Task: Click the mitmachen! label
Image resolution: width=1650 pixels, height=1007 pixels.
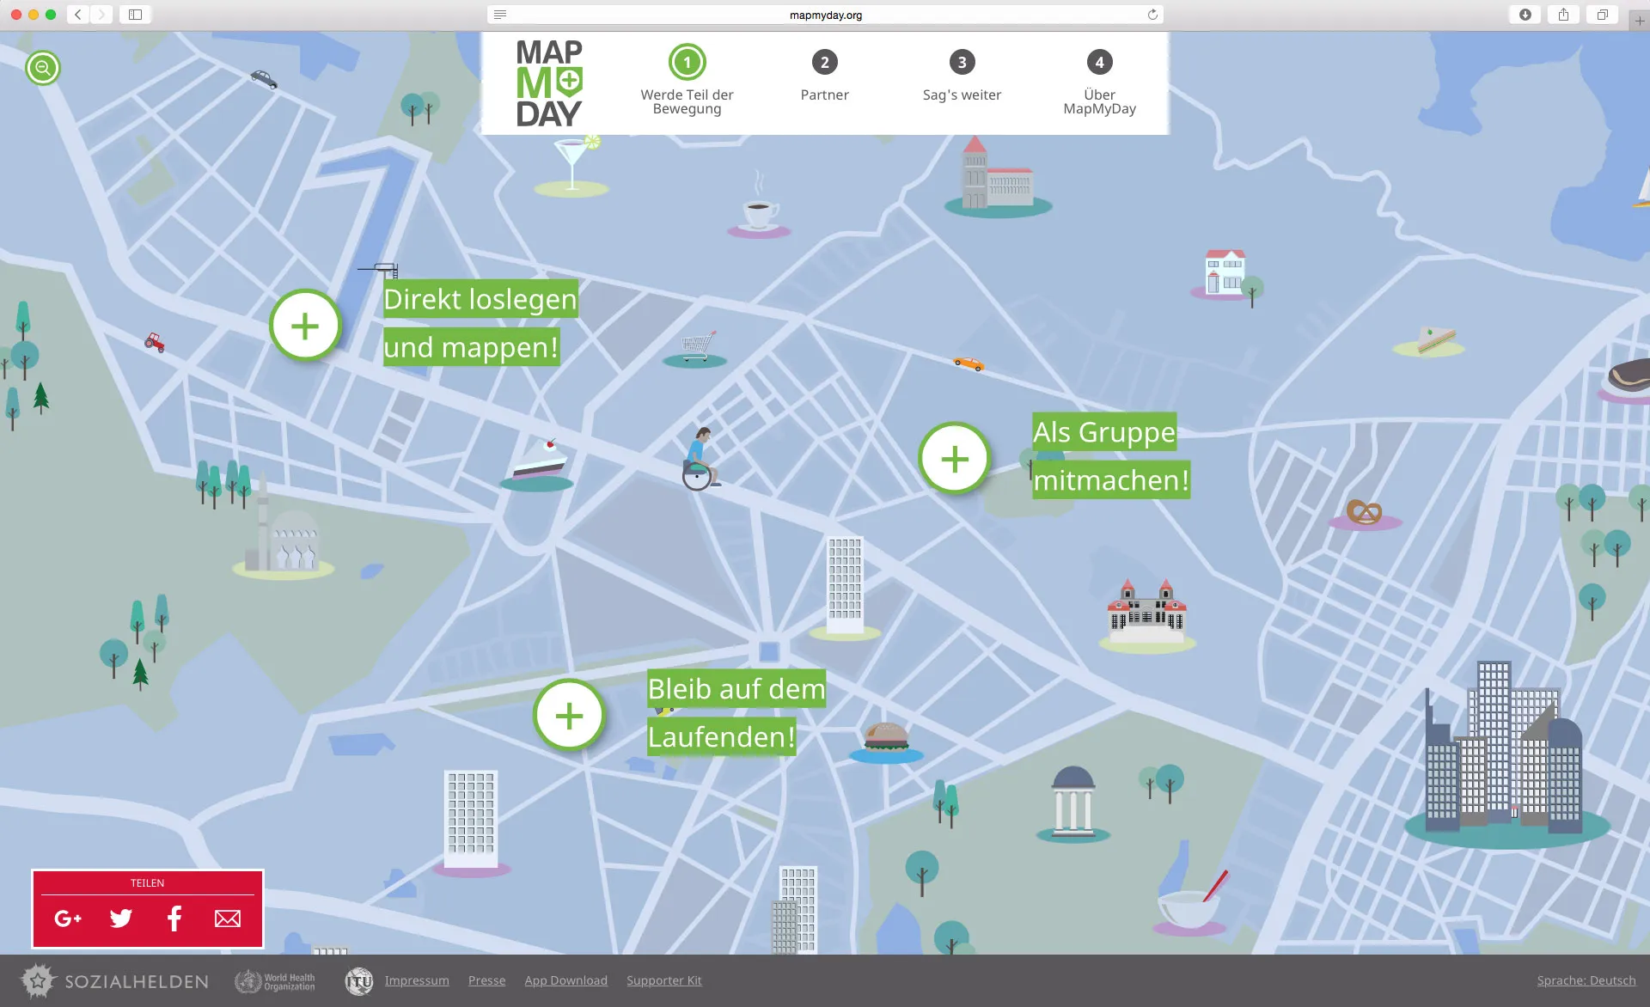Action: pyautogui.click(x=1111, y=479)
